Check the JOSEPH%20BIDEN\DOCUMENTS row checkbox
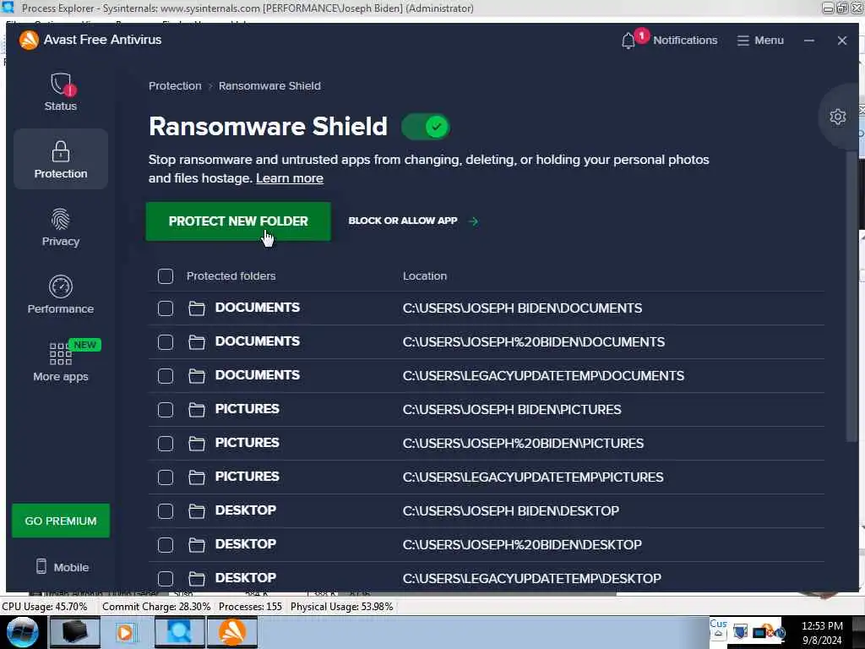This screenshot has height=649, width=865. point(166,342)
